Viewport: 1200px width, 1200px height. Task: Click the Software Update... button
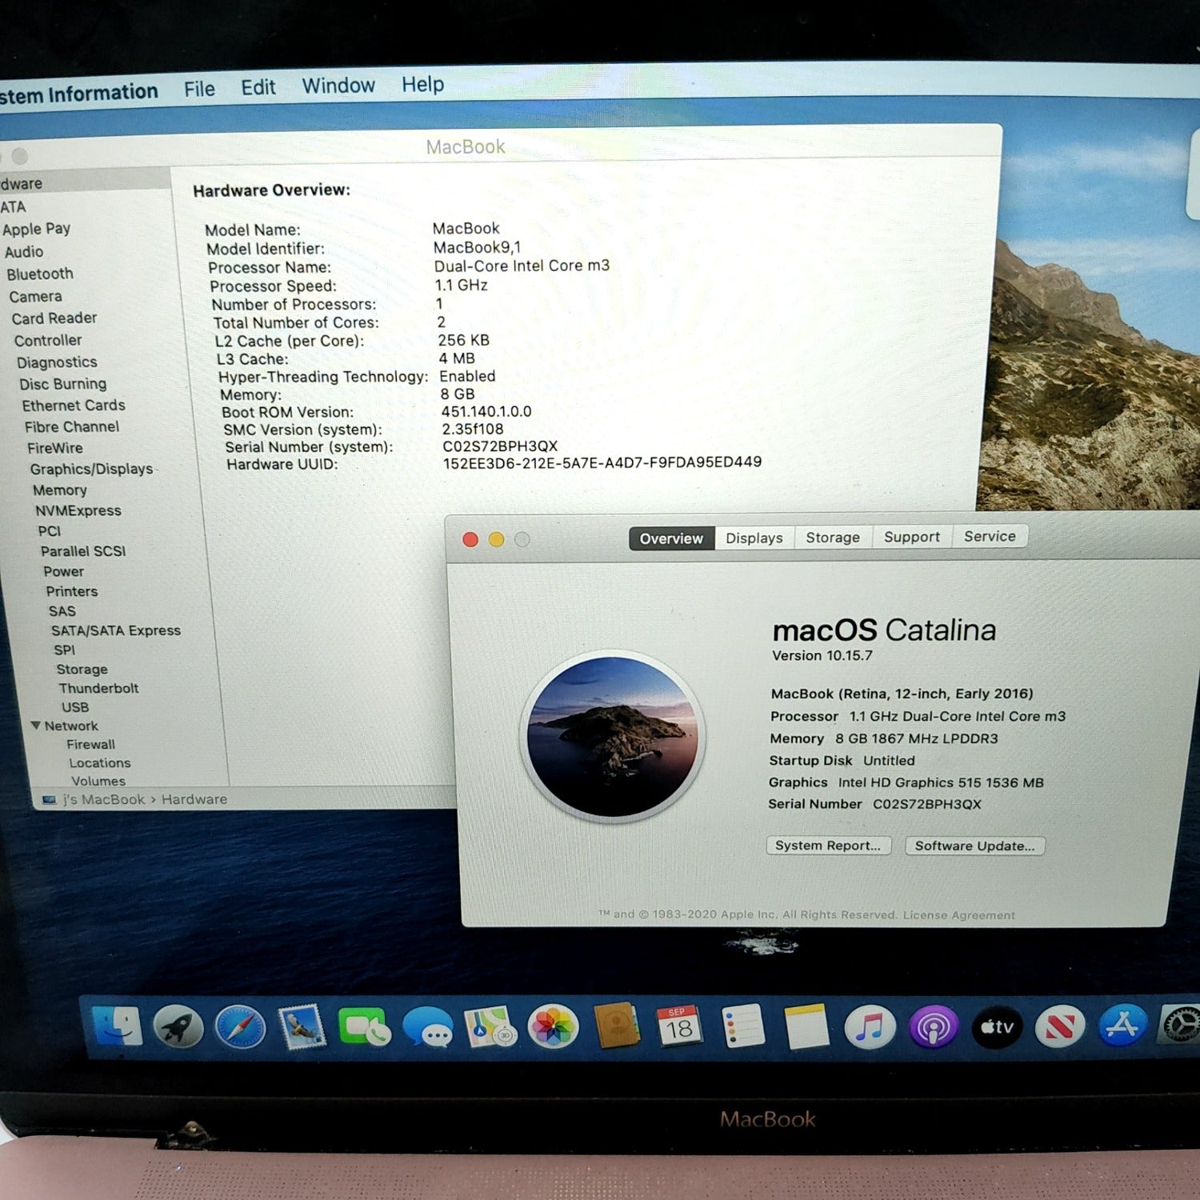(974, 846)
